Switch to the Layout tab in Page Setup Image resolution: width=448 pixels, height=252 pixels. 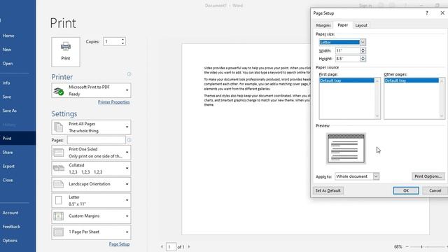[361, 25]
